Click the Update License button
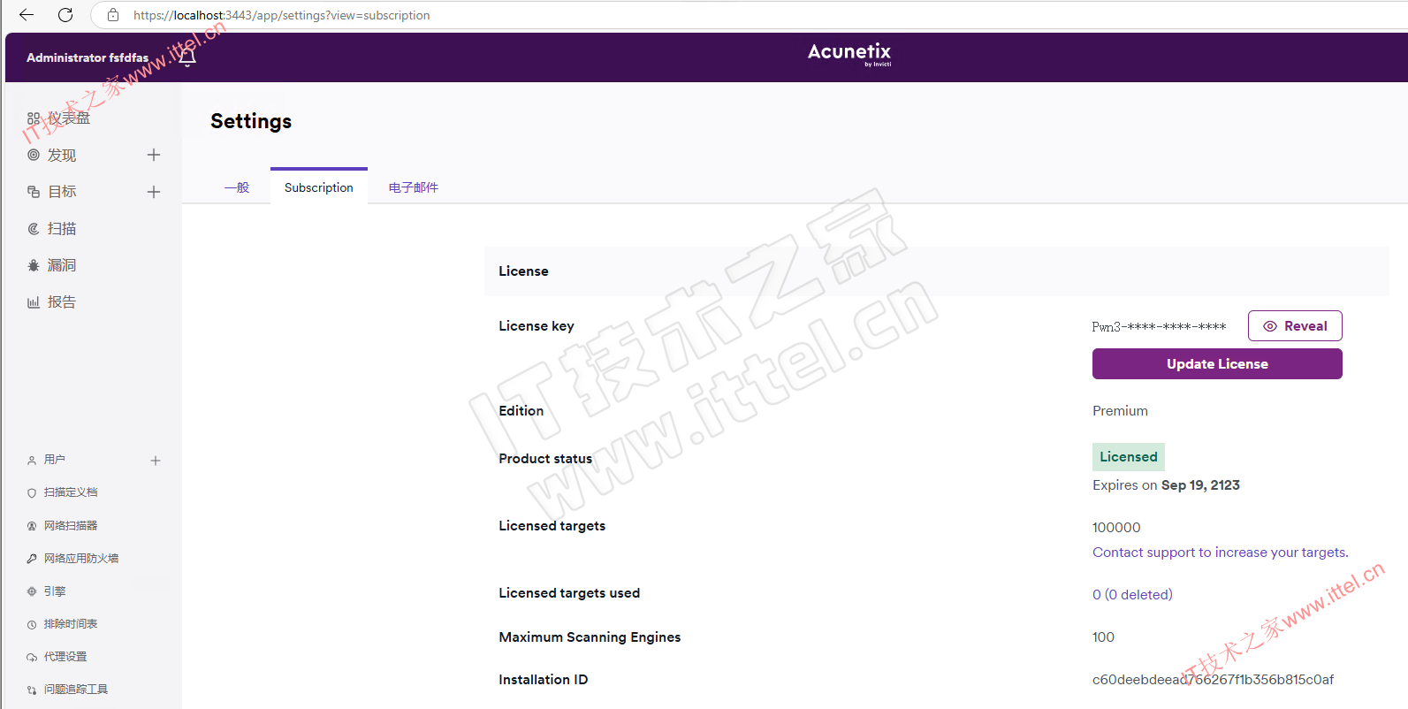This screenshot has height=709, width=1408. point(1217,364)
